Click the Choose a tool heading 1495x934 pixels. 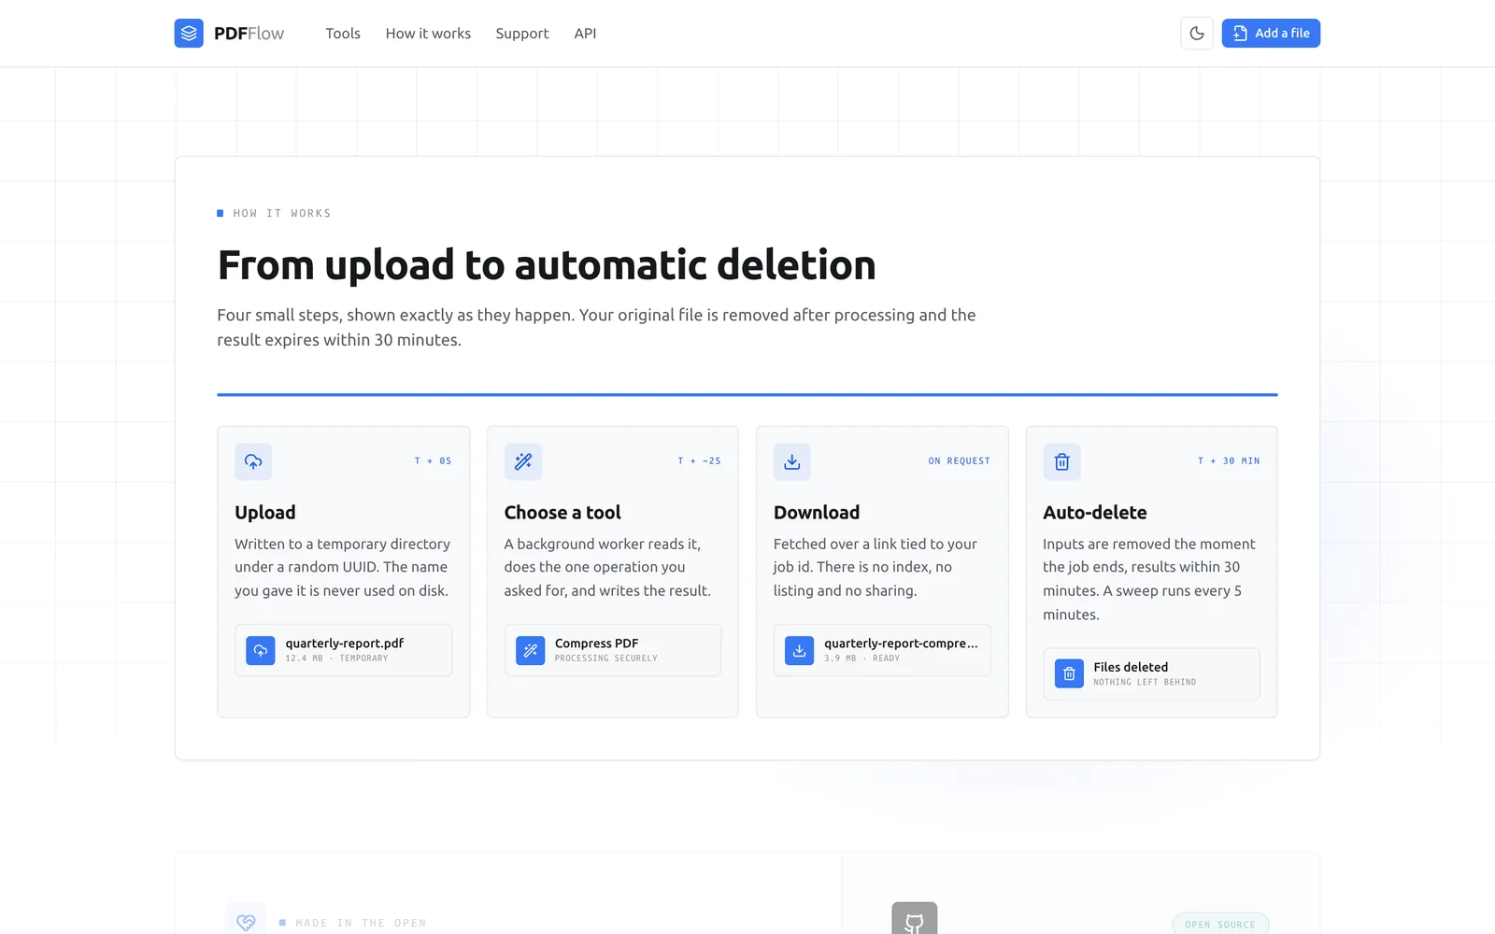(x=562, y=512)
